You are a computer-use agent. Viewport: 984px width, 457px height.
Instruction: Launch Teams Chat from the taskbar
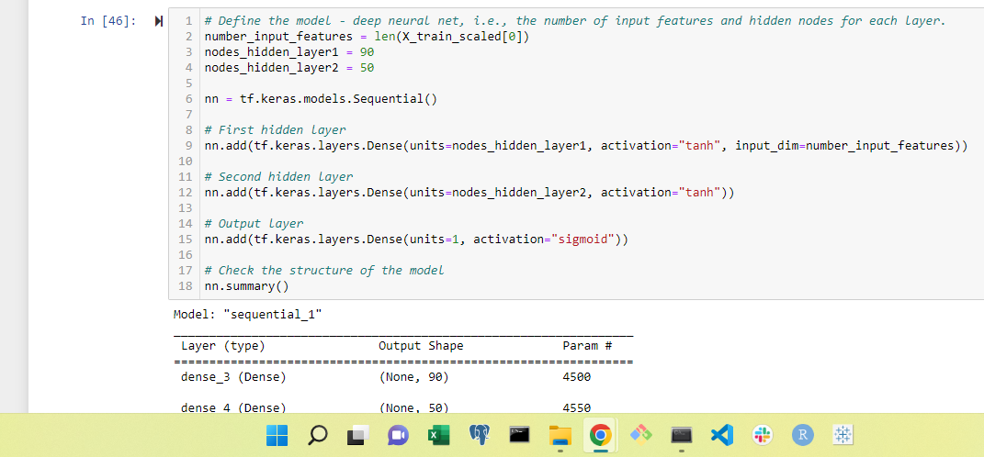pos(398,434)
